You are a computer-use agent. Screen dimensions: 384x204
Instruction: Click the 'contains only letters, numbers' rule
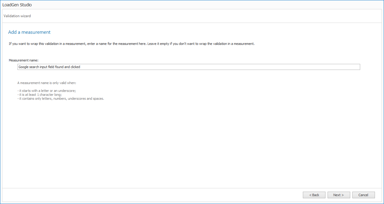pyautogui.click(x=61, y=99)
